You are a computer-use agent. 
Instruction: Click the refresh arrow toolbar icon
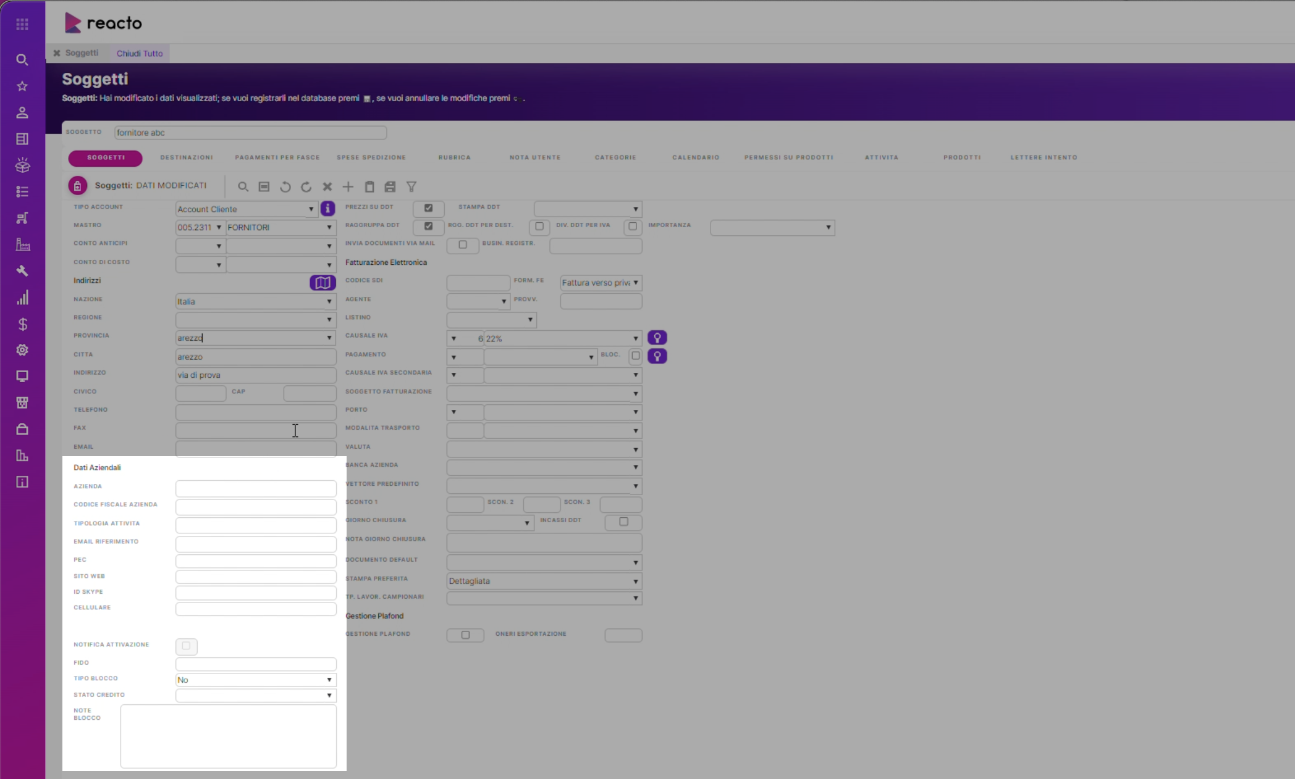coord(306,186)
